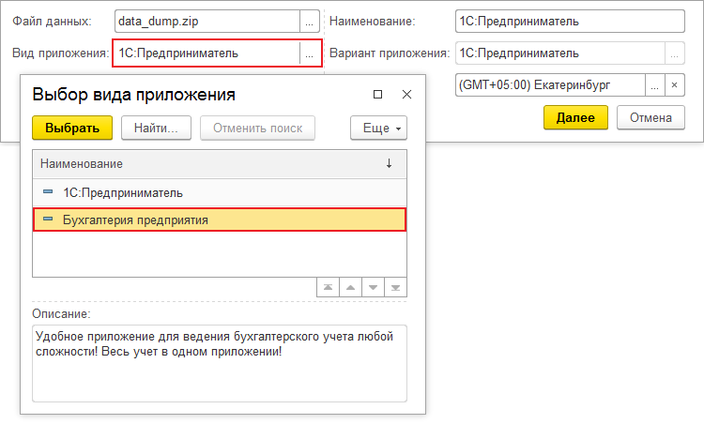Focus the Файл данных input with data_dump.zip
The height and width of the screenshot is (424, 704).
207,22
